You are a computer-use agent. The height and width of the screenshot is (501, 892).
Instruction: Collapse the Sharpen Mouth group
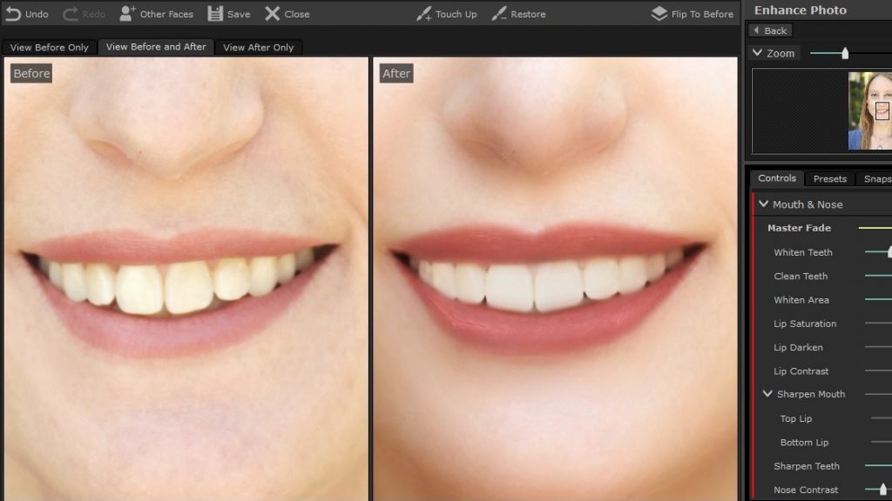click(x=767, y=394)
